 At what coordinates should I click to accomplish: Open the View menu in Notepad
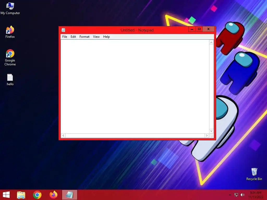pos(96,37)
